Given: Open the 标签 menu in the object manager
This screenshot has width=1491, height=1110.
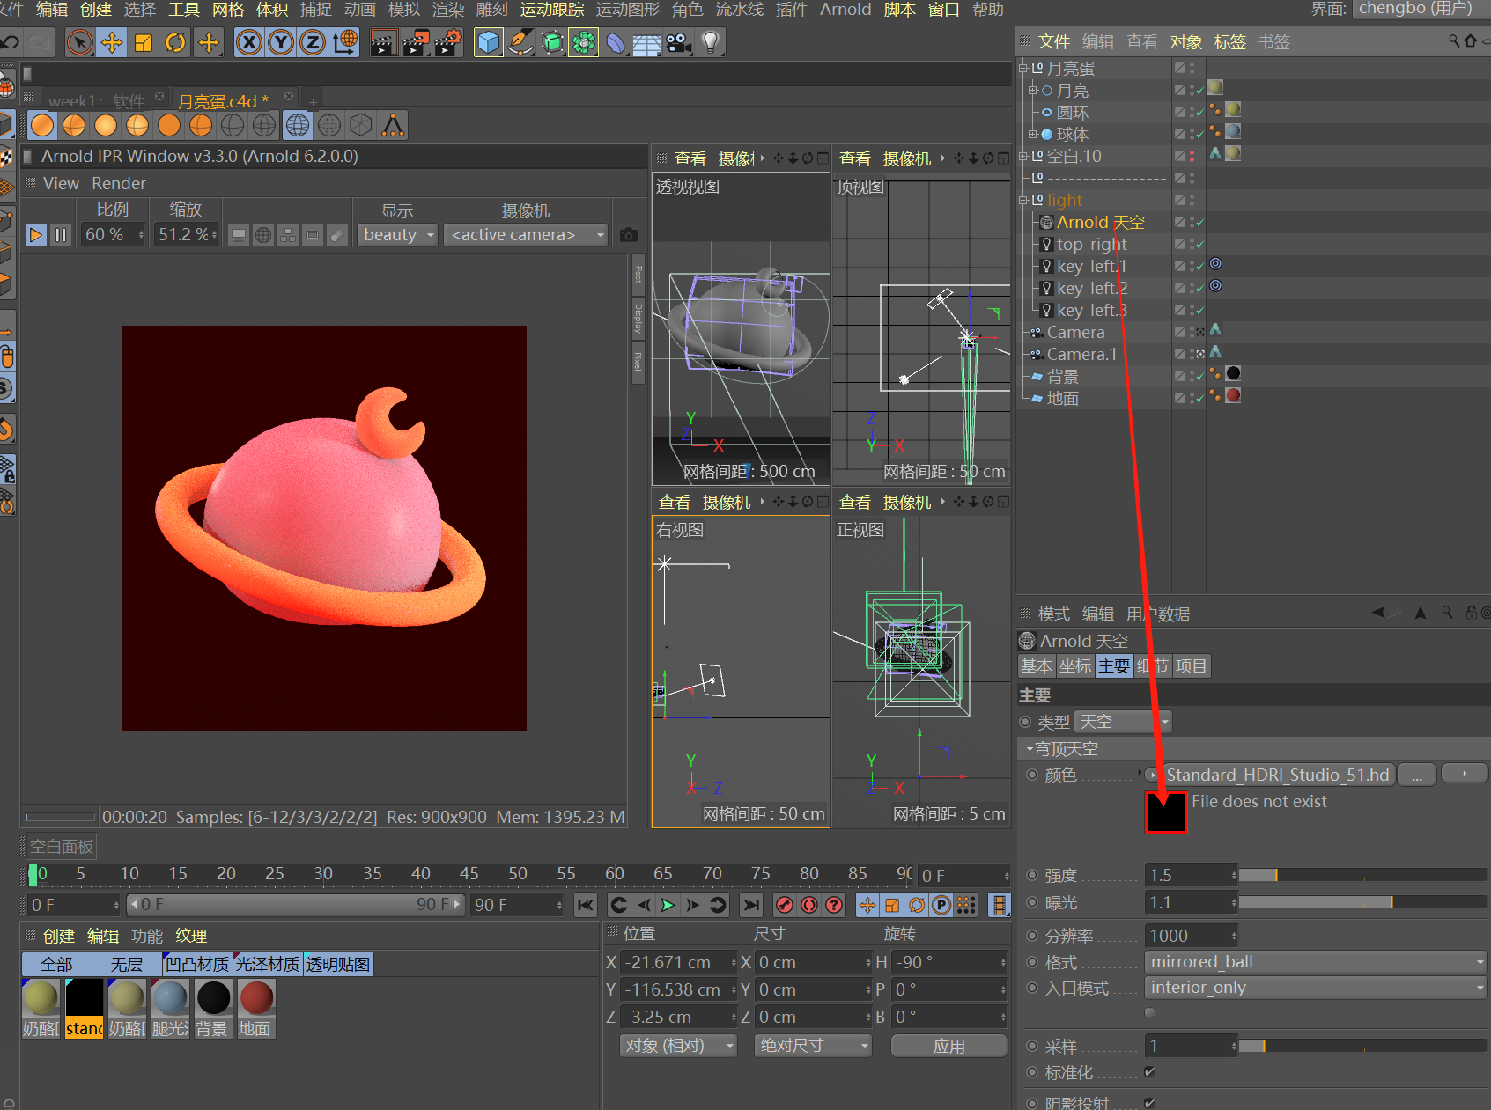Looking at the screenshot, I should (x=1229, y=41).
